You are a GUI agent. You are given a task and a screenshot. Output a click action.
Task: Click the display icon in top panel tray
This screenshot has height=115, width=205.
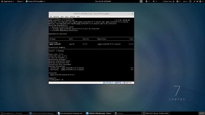click(x=190, y=1)
